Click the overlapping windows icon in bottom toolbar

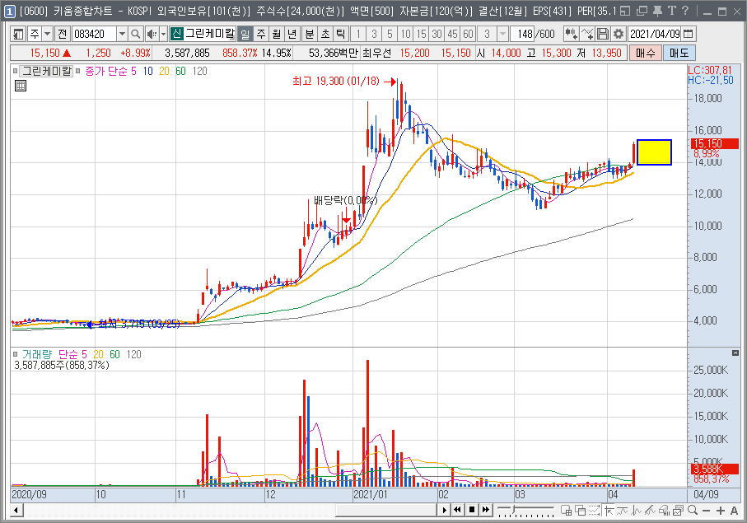tap(581, 510)
